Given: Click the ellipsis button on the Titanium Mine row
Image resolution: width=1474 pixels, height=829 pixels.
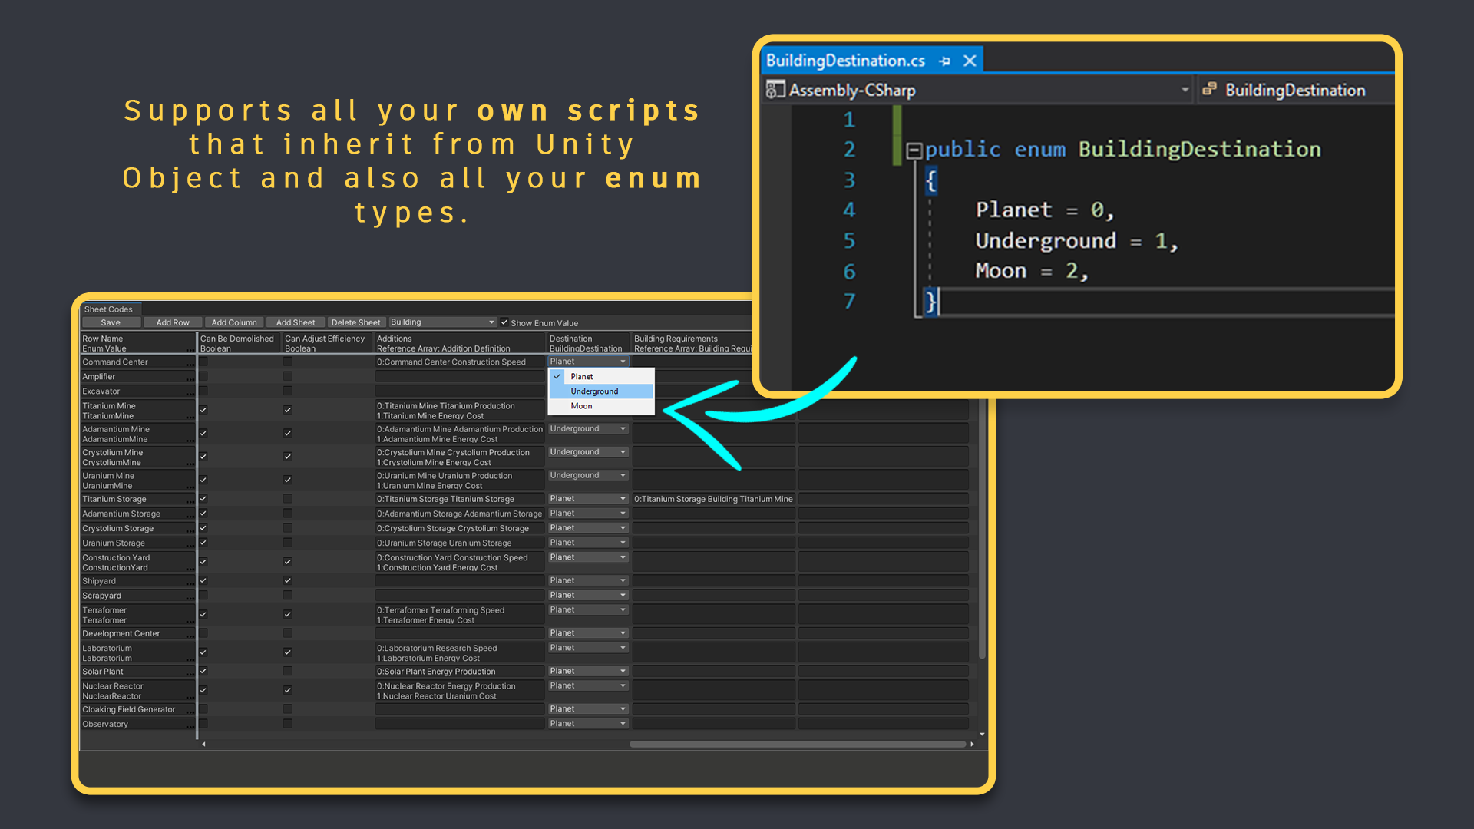Looking at the screenshot, I should pyautogui.click(x=190, y=417).
